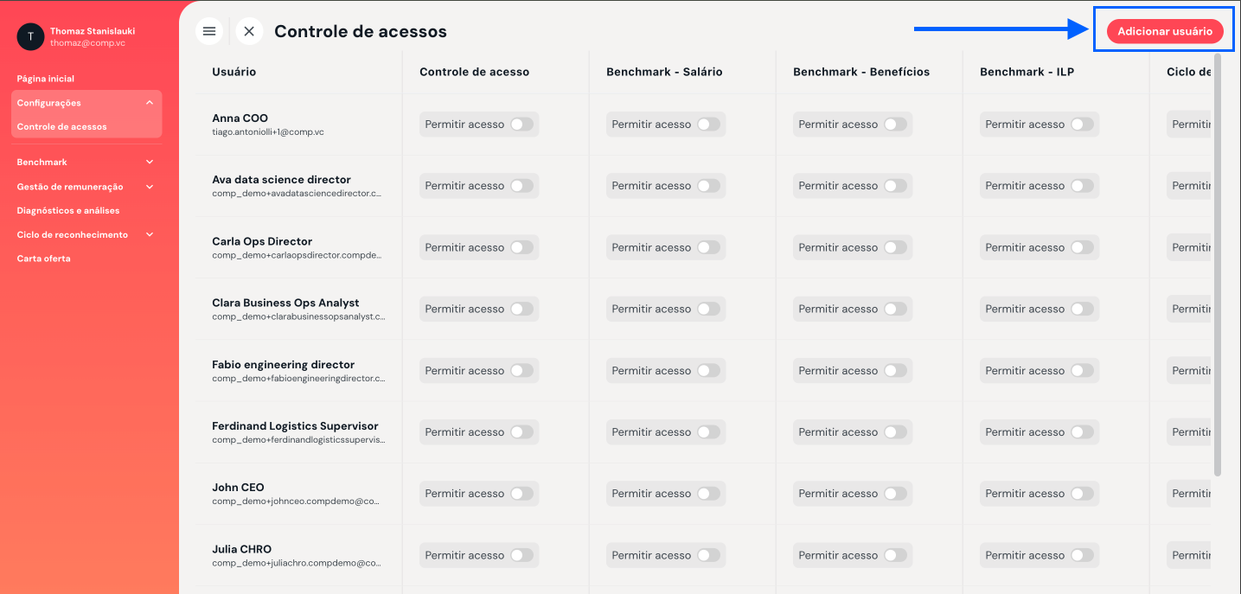The width and height of the screenshot is (1241, 594).
Task: Toggle Benchmark - Benefícios for Carla Ops Director
Action: point(895,247)
